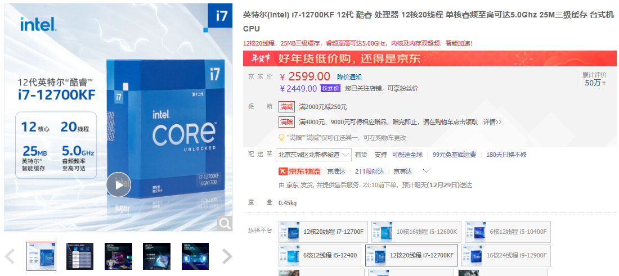The width and height of the screenshot is (619, 276).
Task: Select the fifth thumbnail with blue glow
Action: click(195, 256)
